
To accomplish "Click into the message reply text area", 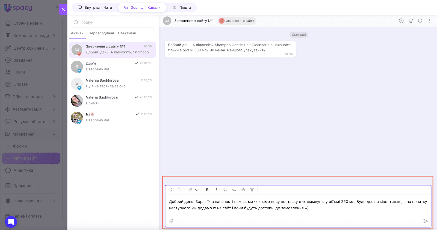I will (298, 205).
